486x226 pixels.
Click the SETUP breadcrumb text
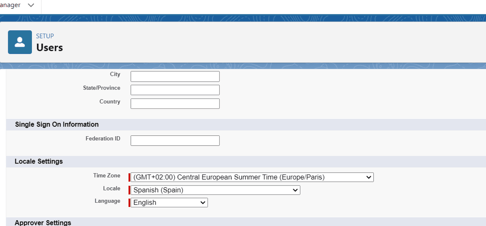45,36
